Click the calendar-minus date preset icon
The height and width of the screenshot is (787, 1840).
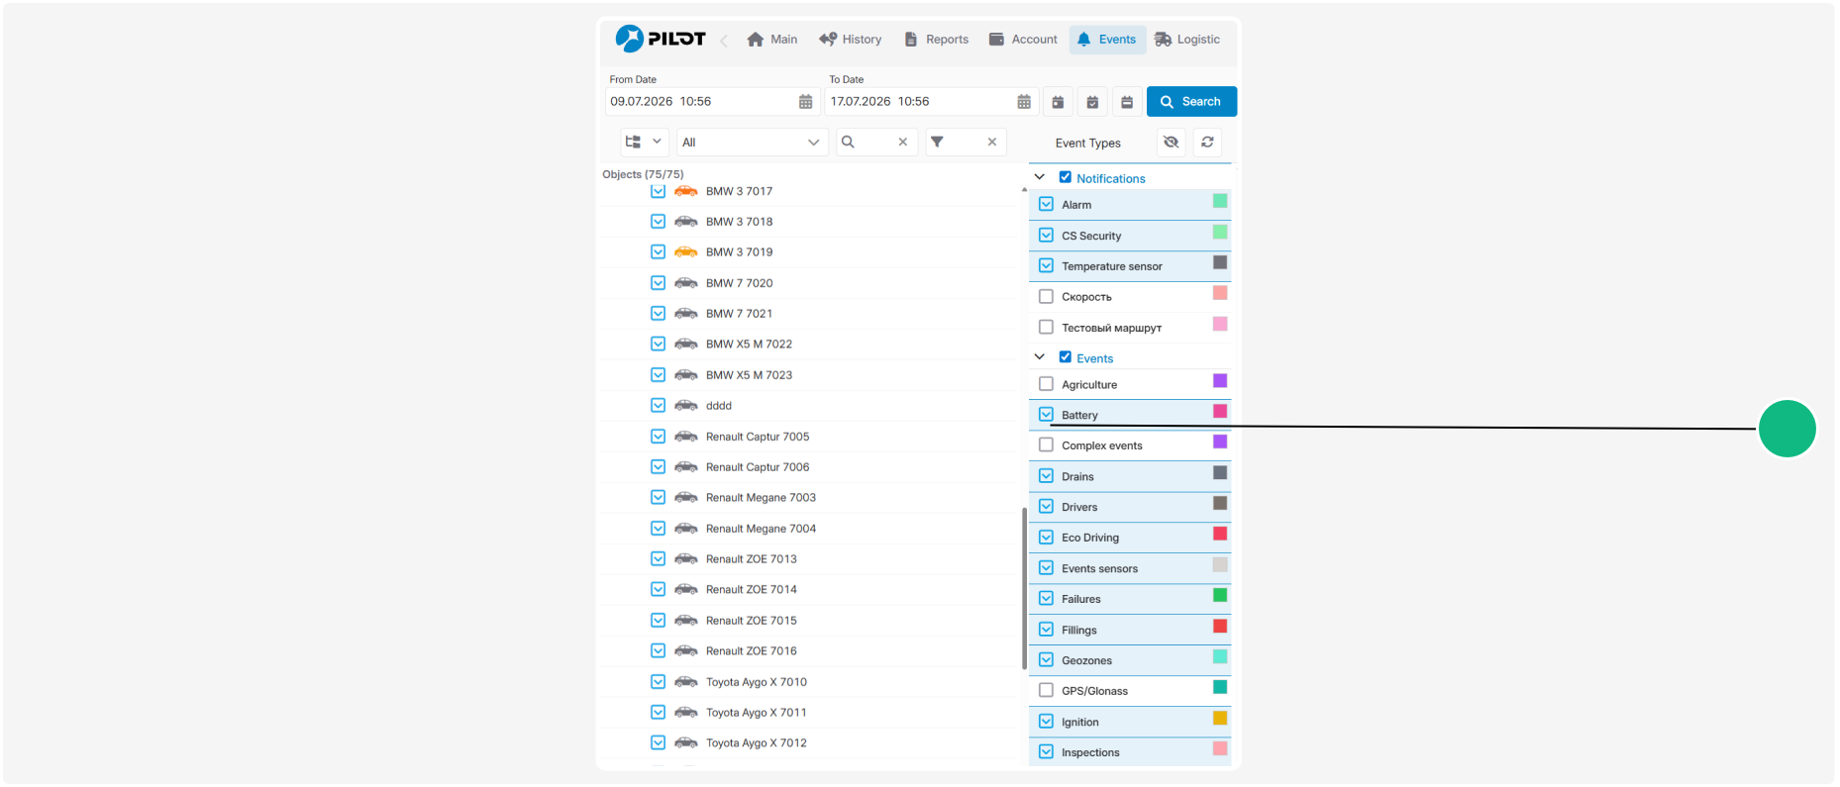[1127, 102]
